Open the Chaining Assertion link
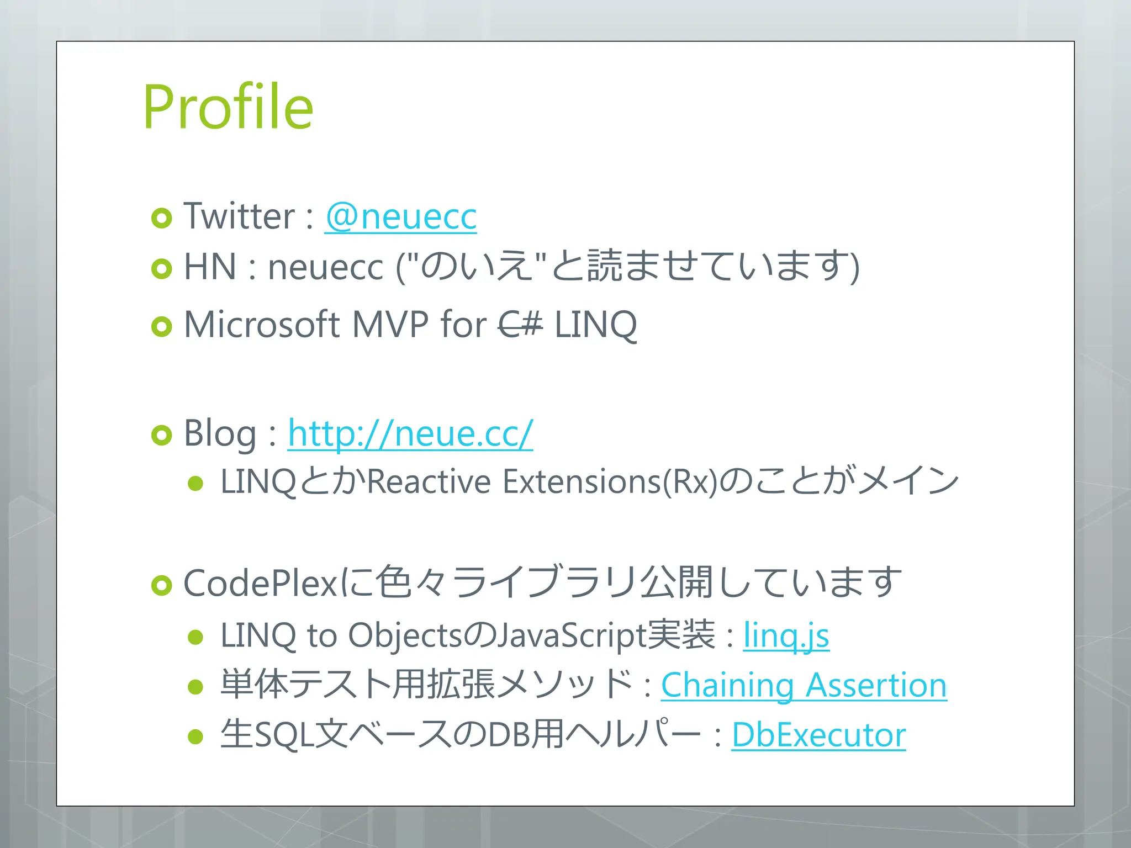Screen dimensions: 1131x848 (x=804, y=685)
